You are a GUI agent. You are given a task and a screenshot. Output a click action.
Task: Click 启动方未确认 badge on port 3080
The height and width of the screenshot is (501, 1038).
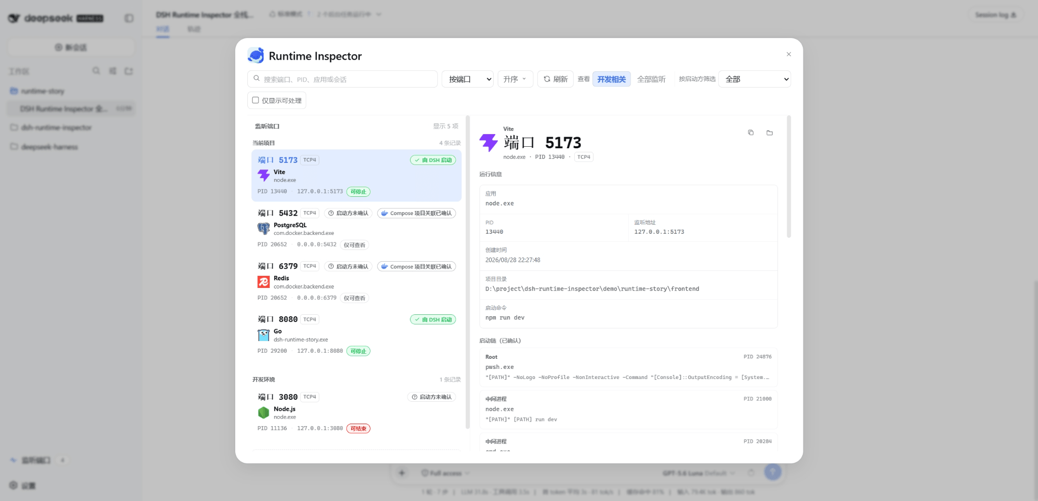432,397
